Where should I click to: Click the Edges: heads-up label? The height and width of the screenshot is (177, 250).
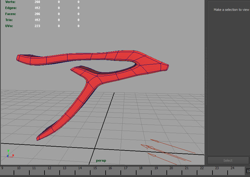coord(11,8)
